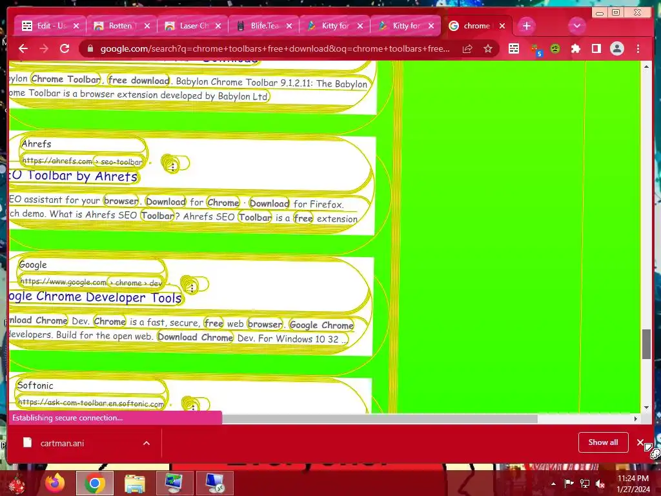Close the Edit - Us tab

click(76, 26)
